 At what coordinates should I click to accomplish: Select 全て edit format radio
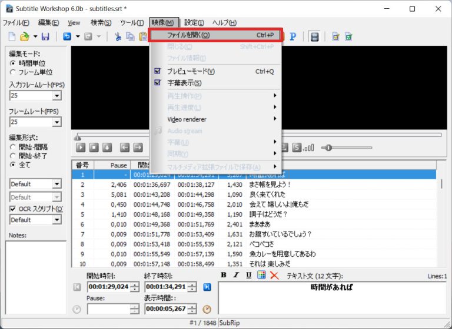click(13, 165)
